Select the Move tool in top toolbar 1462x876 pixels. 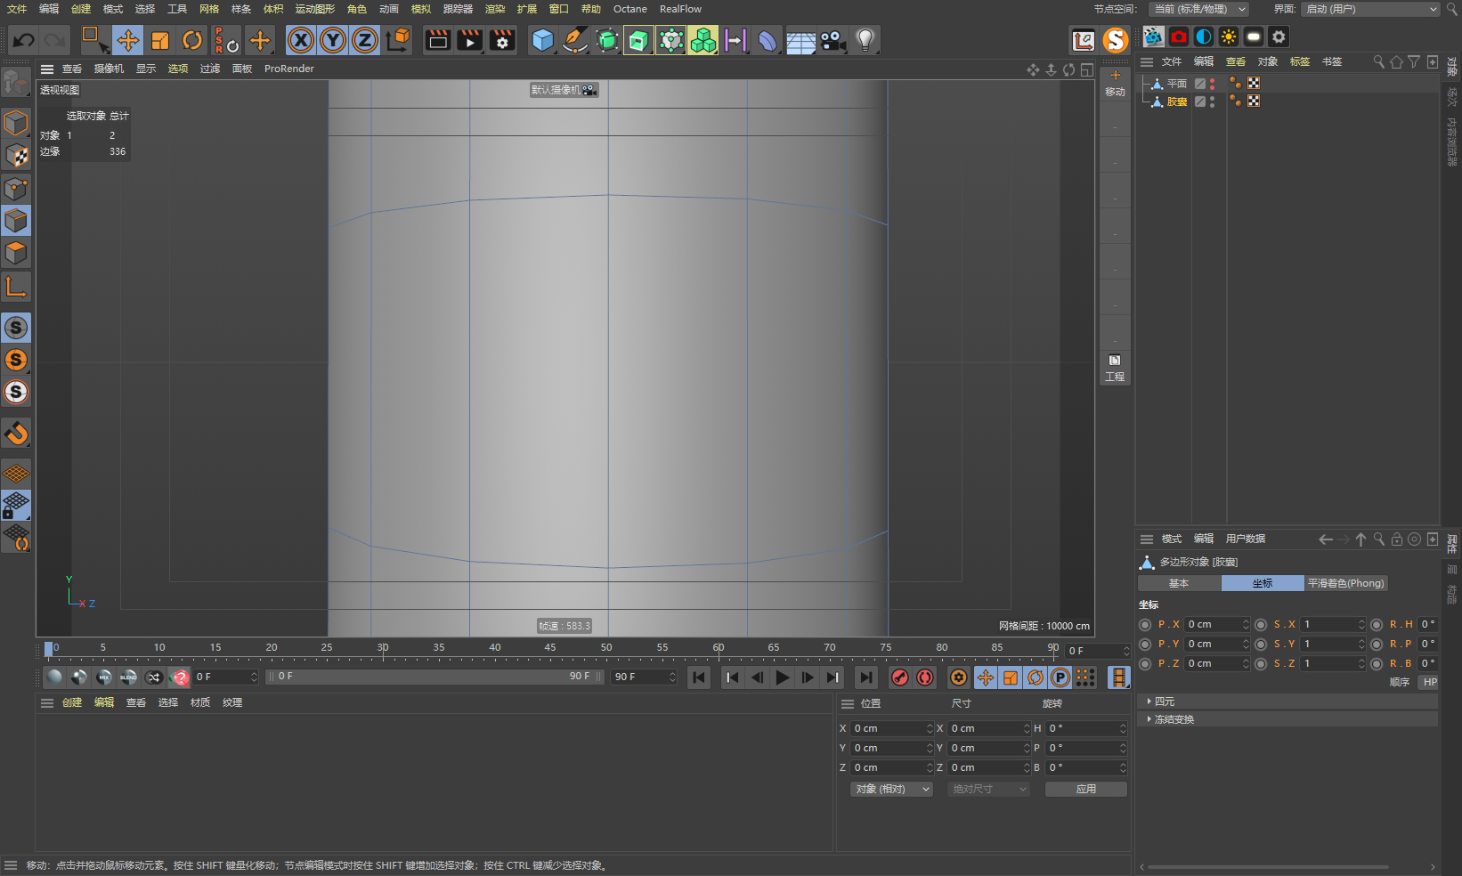pos(127,40)
